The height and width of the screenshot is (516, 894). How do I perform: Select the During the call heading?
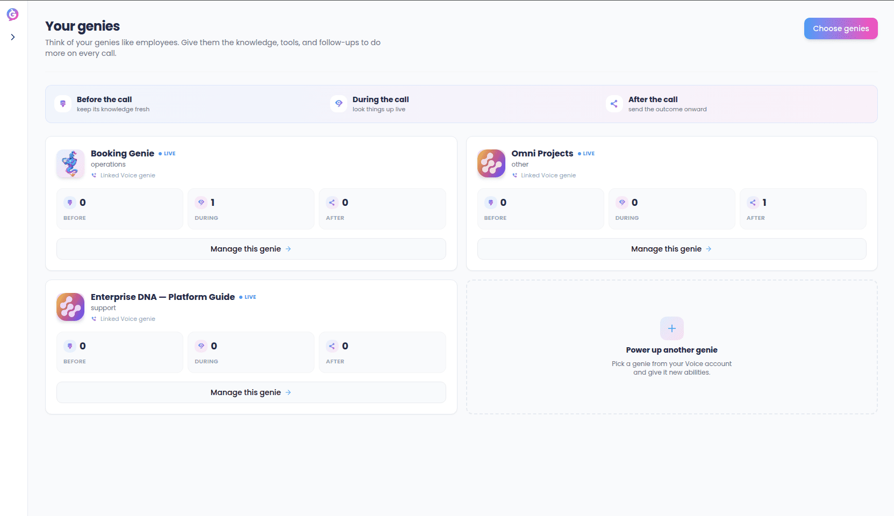381,99
